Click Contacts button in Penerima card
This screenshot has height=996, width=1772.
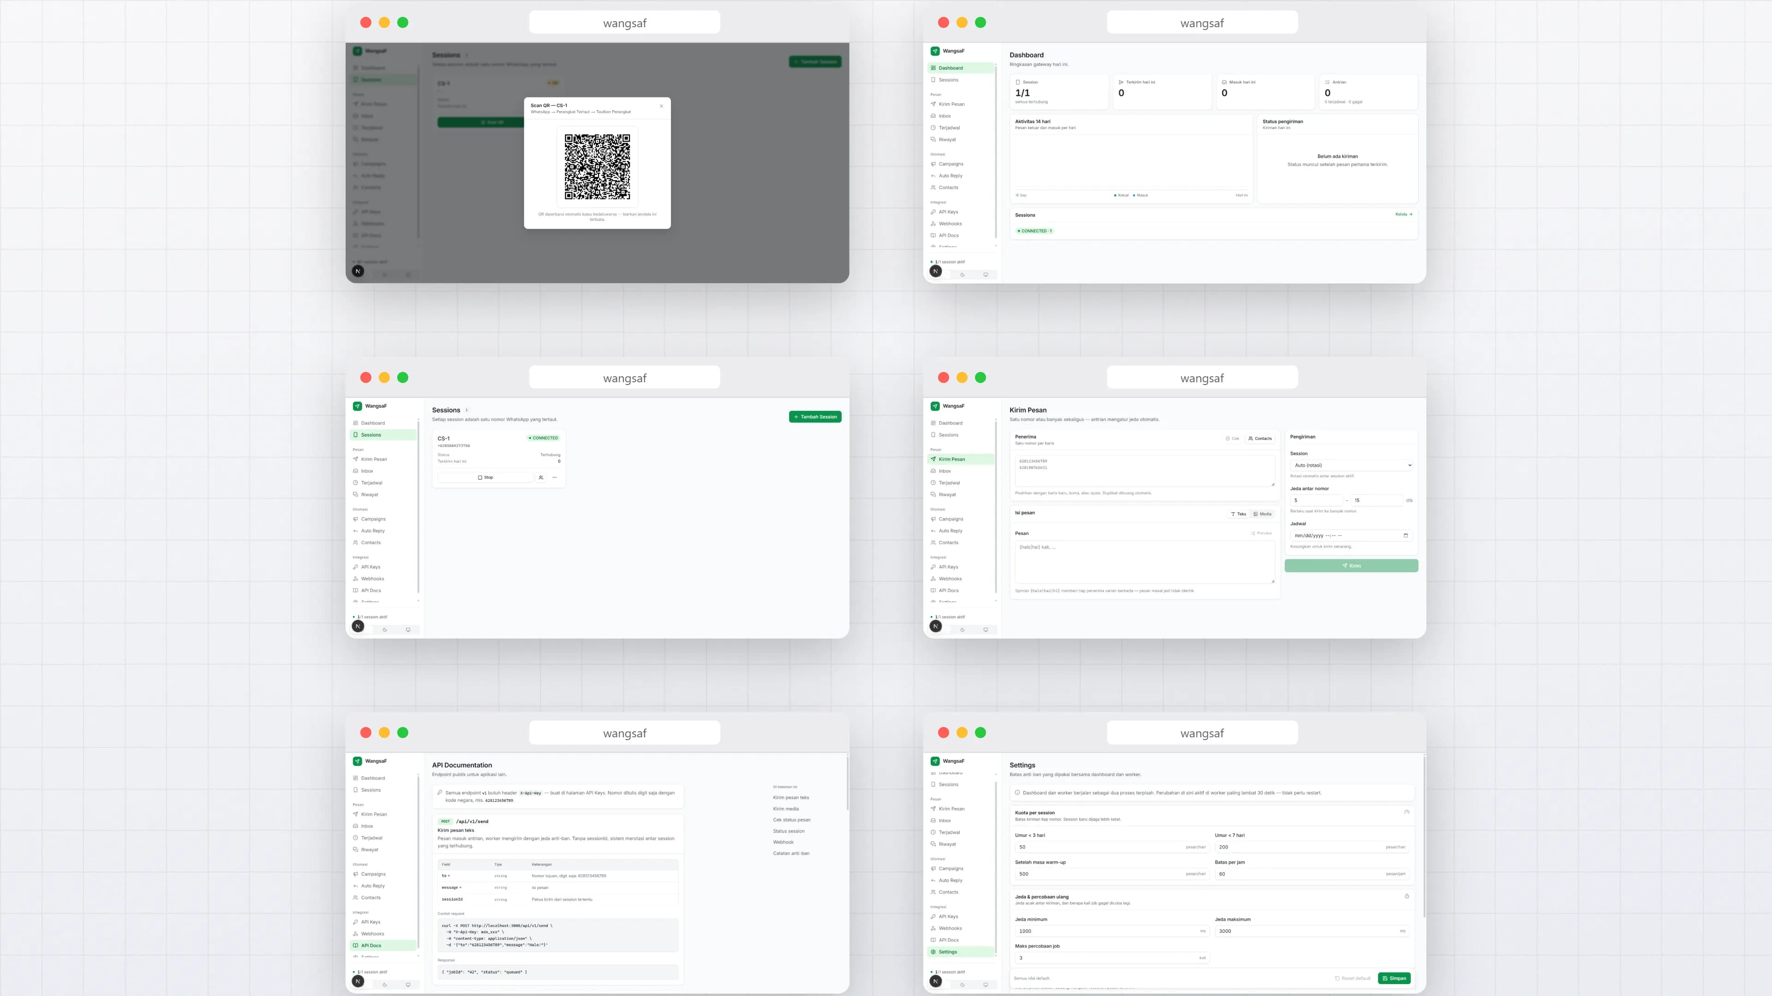point(1260,439)
